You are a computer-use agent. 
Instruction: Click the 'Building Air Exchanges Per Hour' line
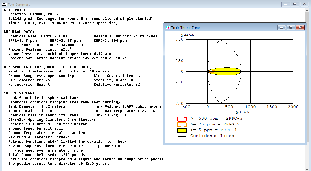[81, 18]
